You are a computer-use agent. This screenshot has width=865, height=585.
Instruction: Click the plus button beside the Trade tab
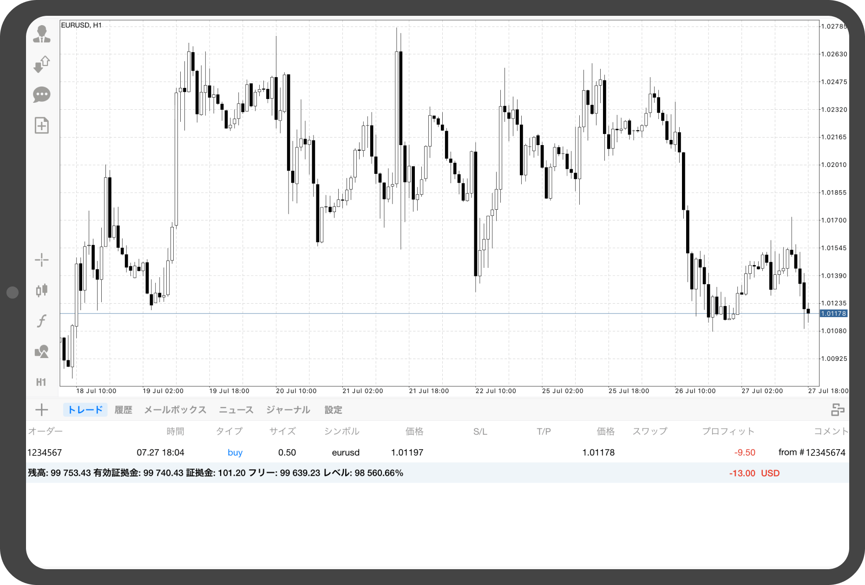[42, 410]
